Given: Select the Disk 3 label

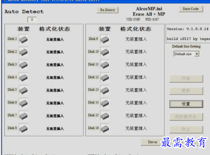Looking at the screenshot, I should tap(12, 64).
